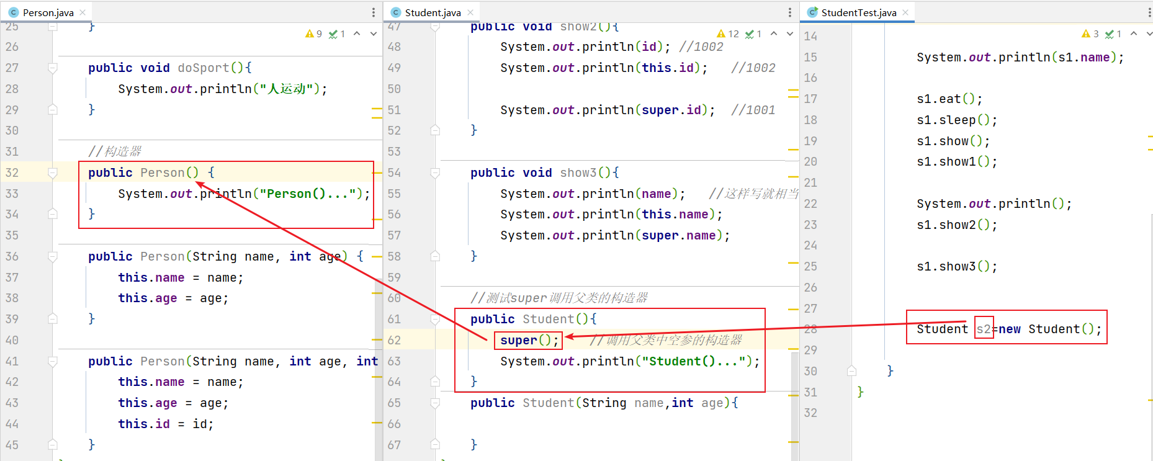The image size is (1153, 461).
Task: Collapse Student(String name,int age) at line 65
Action: tap(435, 403)
